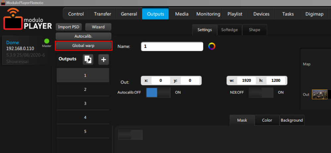Toggle the NDI ON/OFF switch
The width and height of the screenshot is (331, 153).
[x=261, y=93]
